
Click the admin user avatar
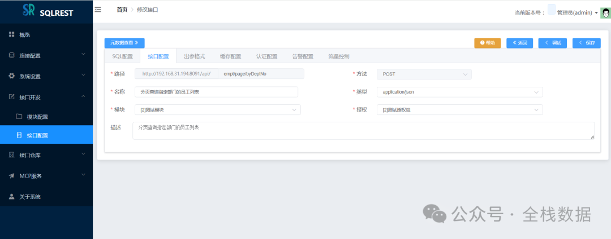[604, 12]
